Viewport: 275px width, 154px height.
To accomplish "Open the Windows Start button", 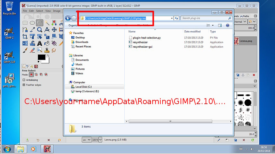I will pyautogui.click(x=7, y=149).
